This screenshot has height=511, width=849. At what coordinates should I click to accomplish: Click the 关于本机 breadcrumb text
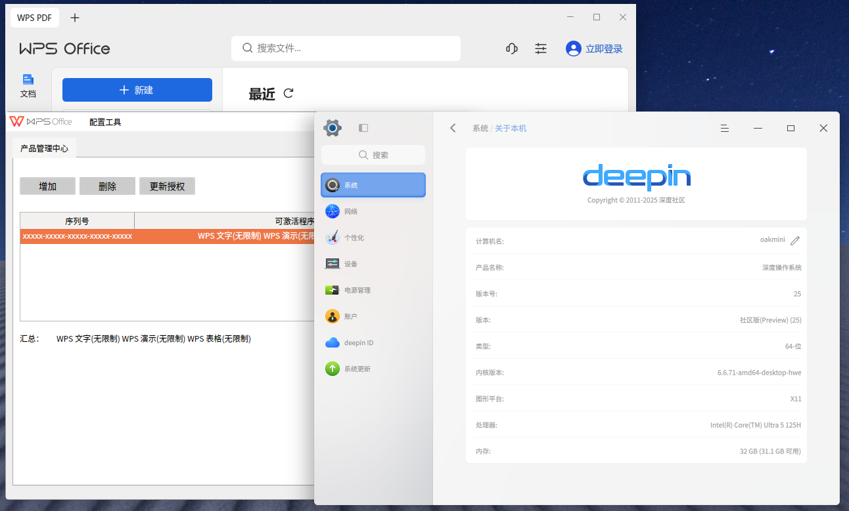tap(511, 128)
